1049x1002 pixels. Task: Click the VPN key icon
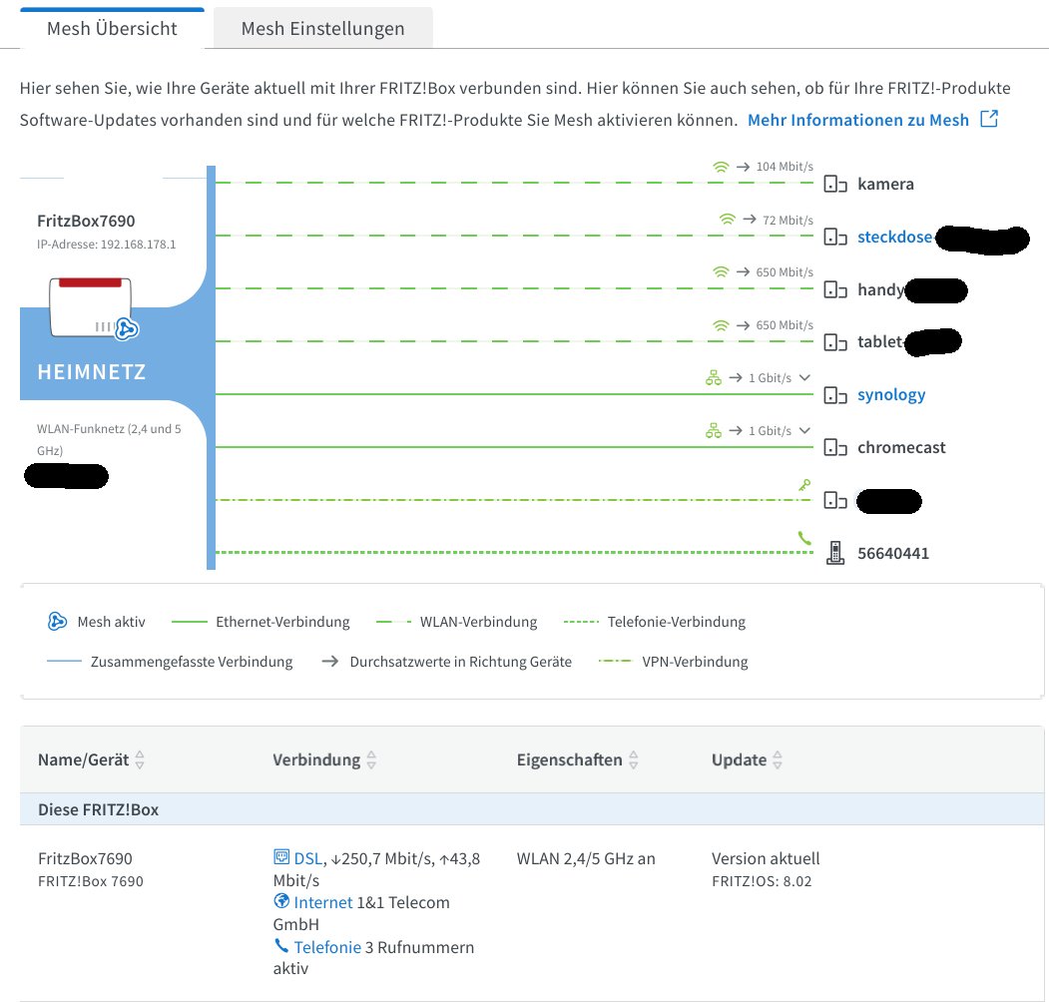804,485
